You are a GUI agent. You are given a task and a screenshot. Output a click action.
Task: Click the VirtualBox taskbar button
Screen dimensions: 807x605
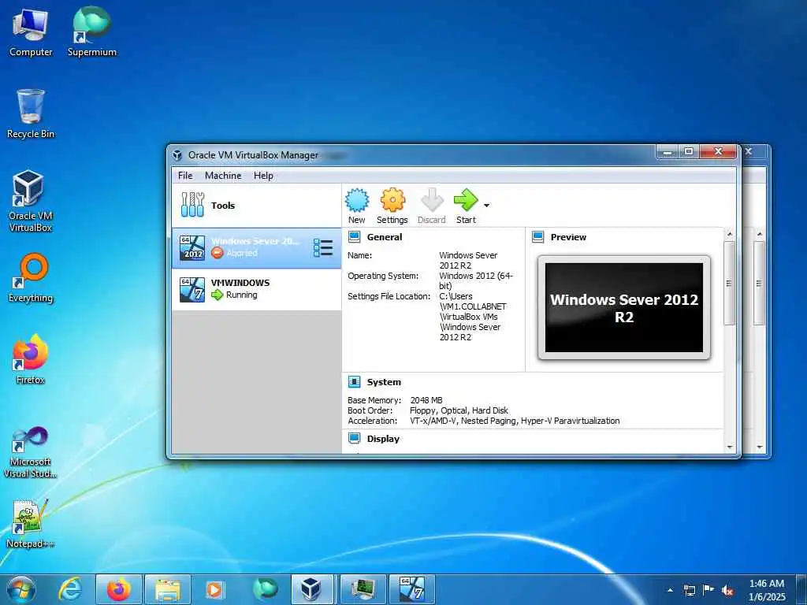pos(312,589)
